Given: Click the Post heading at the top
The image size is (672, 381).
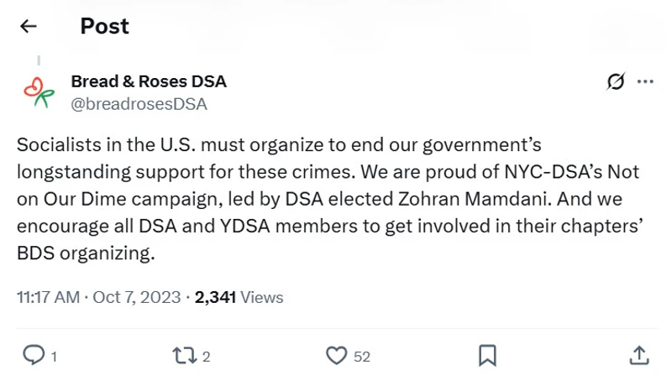Looking at the screenshot, I should (104, 26).
